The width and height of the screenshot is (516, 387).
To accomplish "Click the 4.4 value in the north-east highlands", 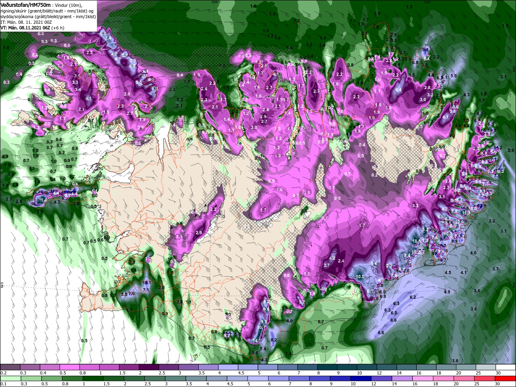I will point(398,89).
